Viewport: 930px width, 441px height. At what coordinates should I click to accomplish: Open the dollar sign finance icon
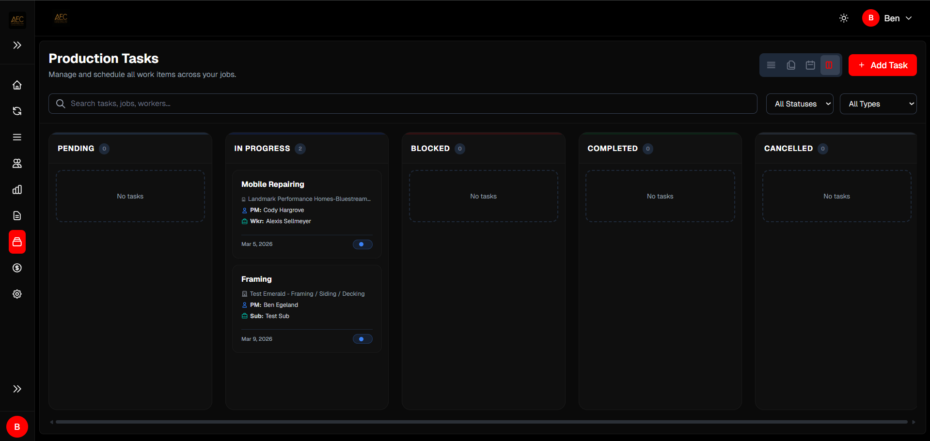[17, 268]
